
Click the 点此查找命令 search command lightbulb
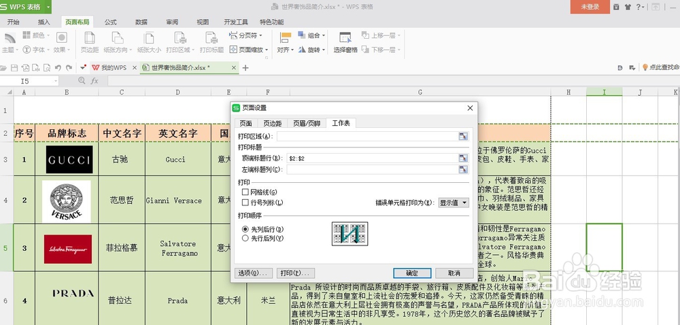coord(660,67)
